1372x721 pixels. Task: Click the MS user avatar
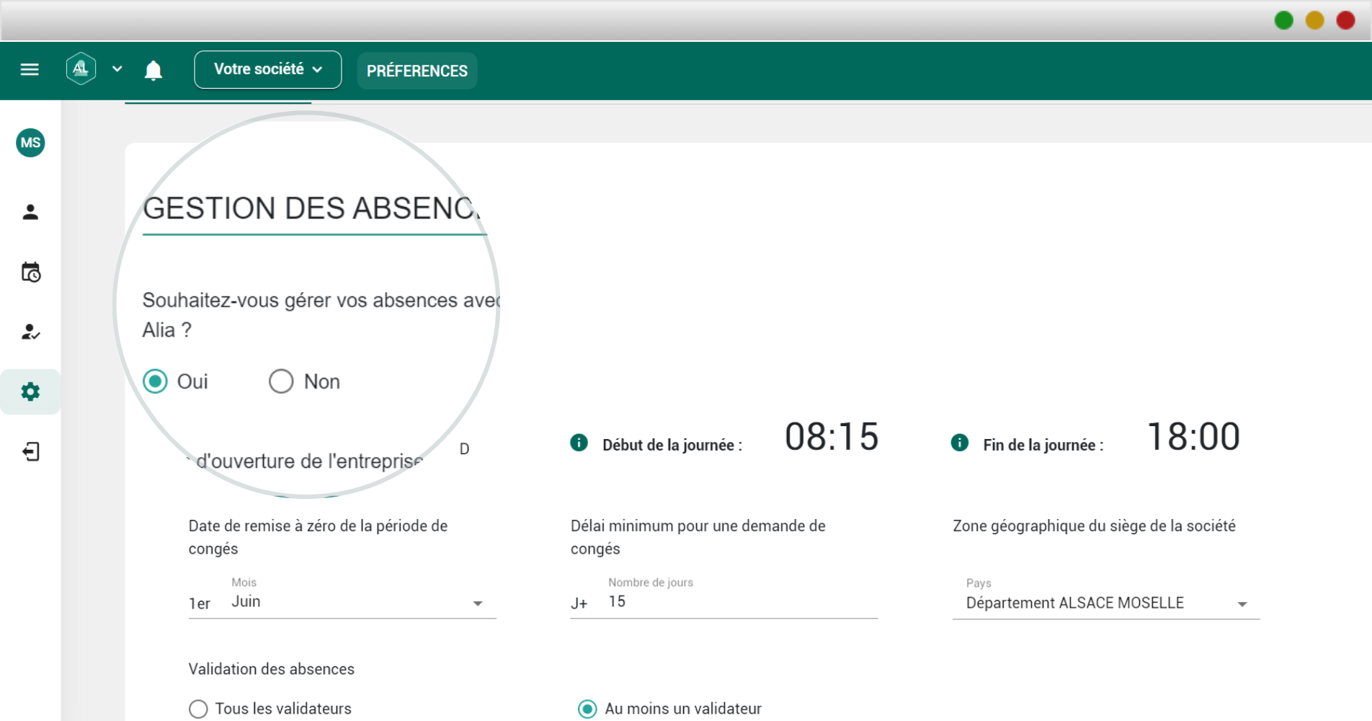click(30, 143)
